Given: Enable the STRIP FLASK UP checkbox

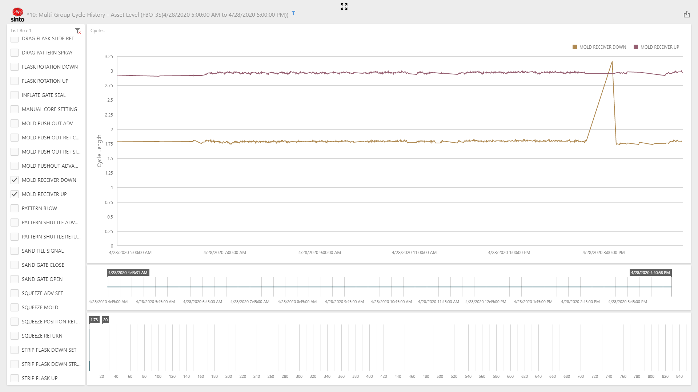Looking at the screenshot, I should [x=15, y=378].
